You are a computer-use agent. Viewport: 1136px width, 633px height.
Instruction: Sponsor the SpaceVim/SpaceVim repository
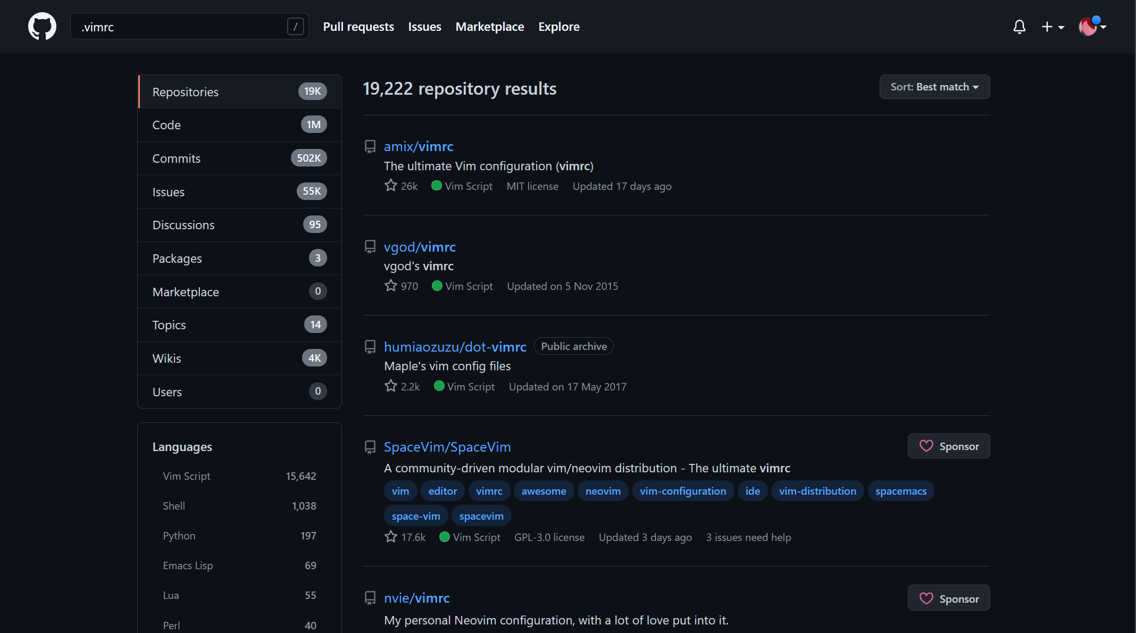[x=949, y=446]
